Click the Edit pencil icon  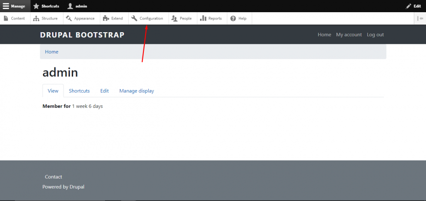[408, 6]
